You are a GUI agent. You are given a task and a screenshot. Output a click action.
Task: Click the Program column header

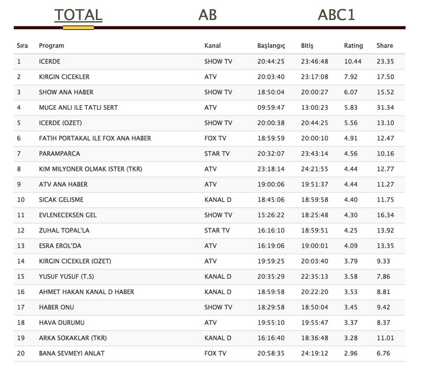click(52, 46)
